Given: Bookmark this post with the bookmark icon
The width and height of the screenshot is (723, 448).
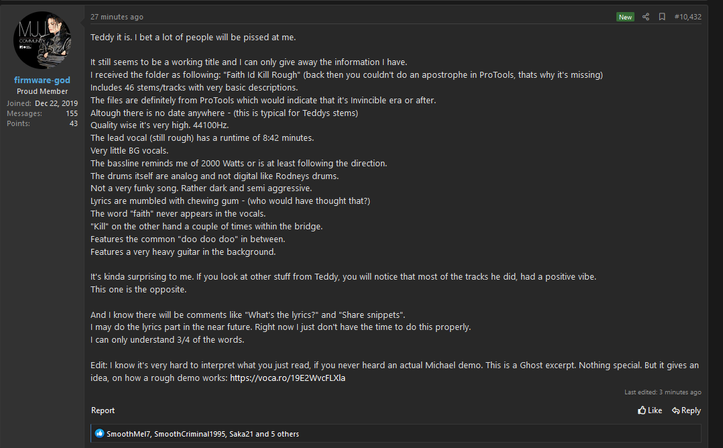Looking at the screenshot, I should coord(662,17).
